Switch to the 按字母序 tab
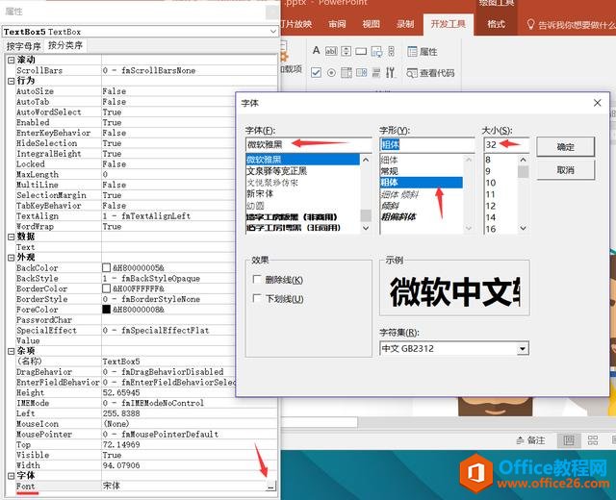Screen dimensions: 616x500 tap(23, 46)
